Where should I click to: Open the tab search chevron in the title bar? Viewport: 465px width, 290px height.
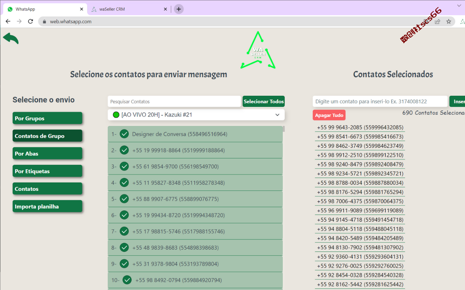458,6
